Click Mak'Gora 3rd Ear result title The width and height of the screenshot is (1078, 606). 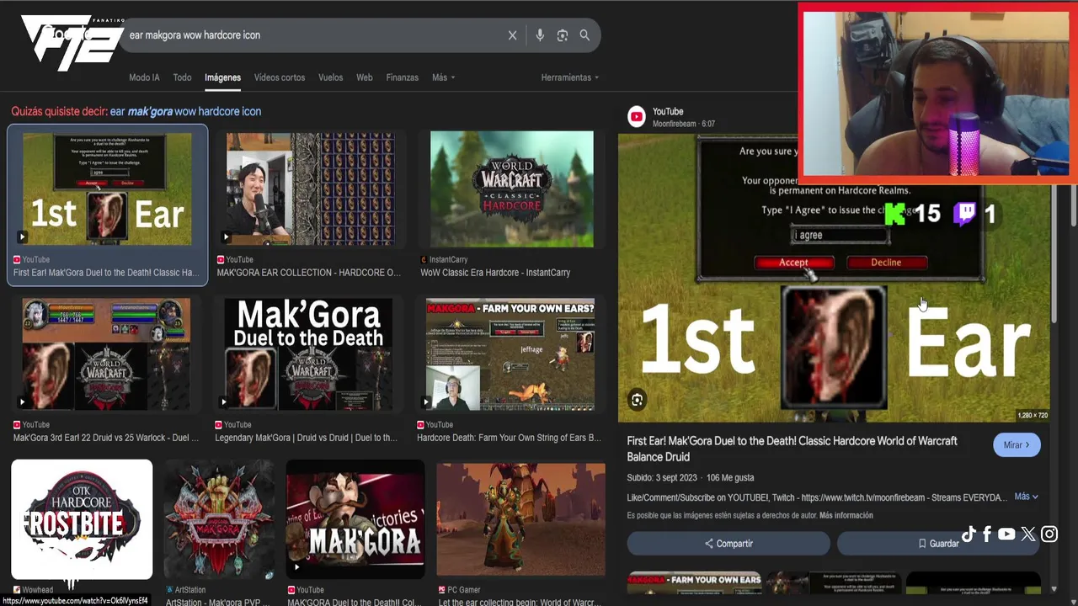[x=106, y=438]
